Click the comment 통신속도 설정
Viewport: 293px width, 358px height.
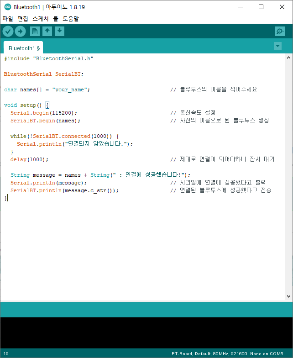tap(193, 112)
